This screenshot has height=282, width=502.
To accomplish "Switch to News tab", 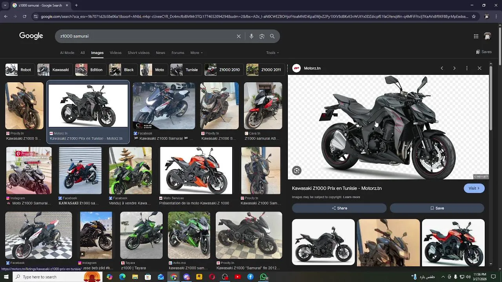I will pyautogui.click(x=160, y=53).
